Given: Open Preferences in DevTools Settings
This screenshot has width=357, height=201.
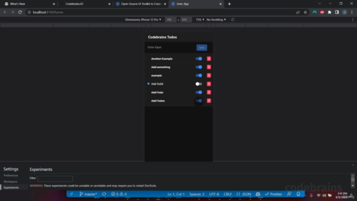Looking at the screenshot, I should pos(11,175).
